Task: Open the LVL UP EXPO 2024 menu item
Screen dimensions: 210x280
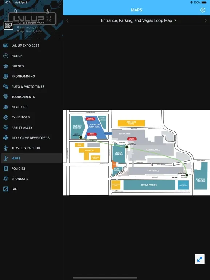Action: 32,46
